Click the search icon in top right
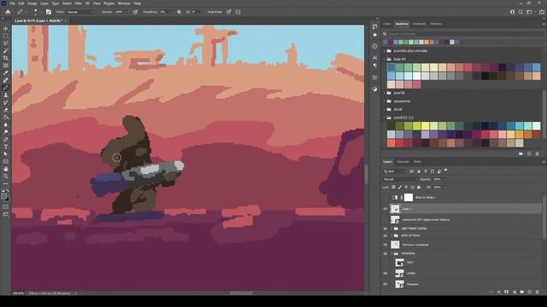547x307 pixels. coord(521,12)
